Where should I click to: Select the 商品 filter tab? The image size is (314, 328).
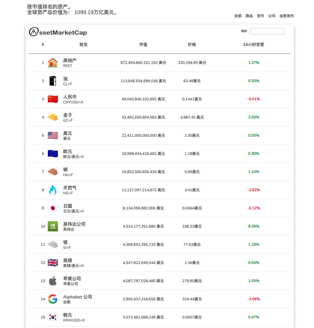click(249, 16)
